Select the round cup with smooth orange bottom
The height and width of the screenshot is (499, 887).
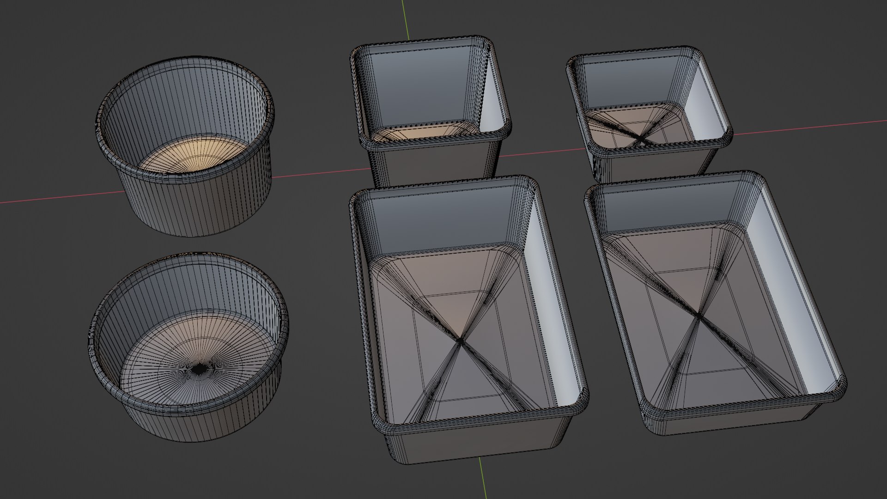coord(186,147)
